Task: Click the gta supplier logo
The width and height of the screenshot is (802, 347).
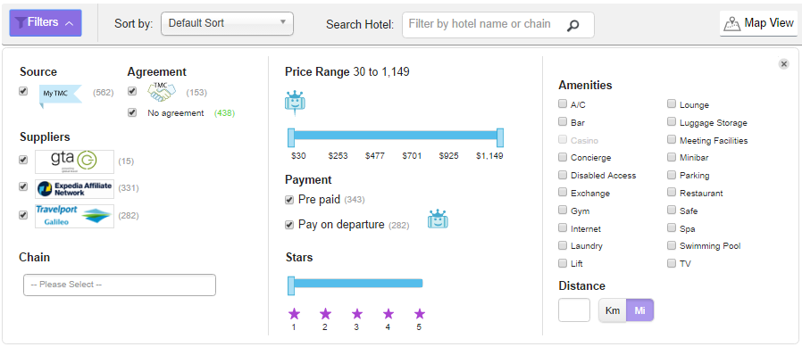Action: (74, 161)
